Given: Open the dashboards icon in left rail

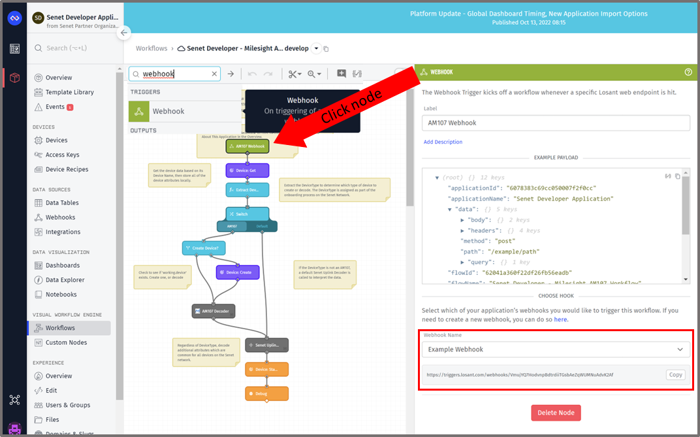Looking at the screenshot, I should pyautogui.click(x=15, y=48).
